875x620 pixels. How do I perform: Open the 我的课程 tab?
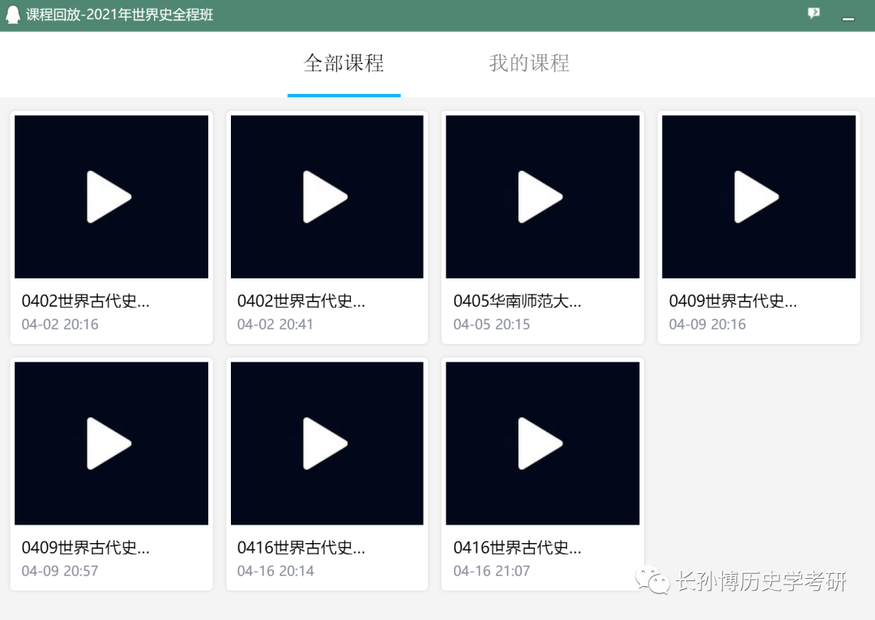tap(529, 63)
